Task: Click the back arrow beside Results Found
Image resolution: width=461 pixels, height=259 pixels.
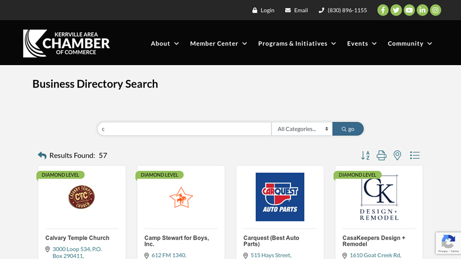Action: click(42, 155)
